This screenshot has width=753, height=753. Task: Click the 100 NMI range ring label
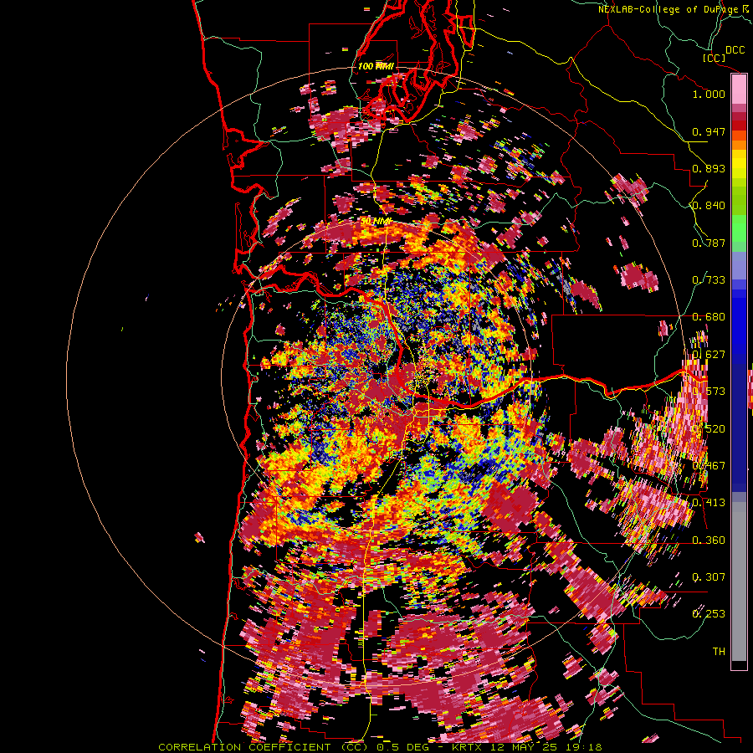point(376,66)
